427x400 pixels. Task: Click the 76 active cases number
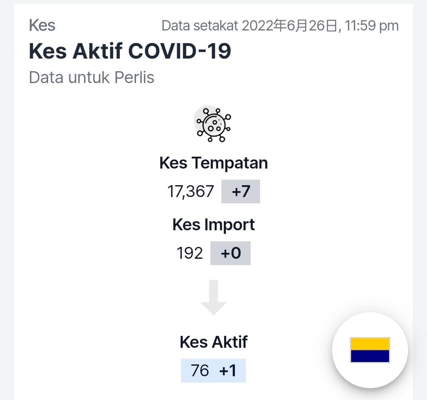pyautogui.click(x=200, y=371)
